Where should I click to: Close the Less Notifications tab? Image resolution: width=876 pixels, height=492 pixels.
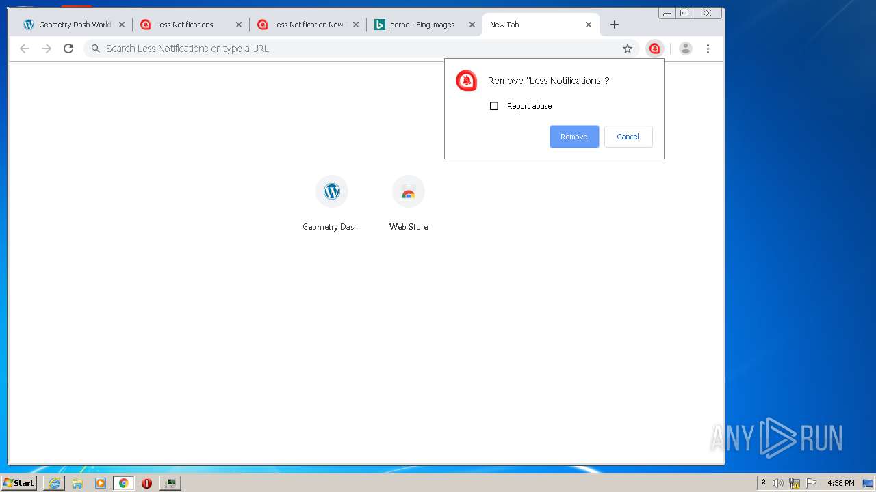click(239, 25)
